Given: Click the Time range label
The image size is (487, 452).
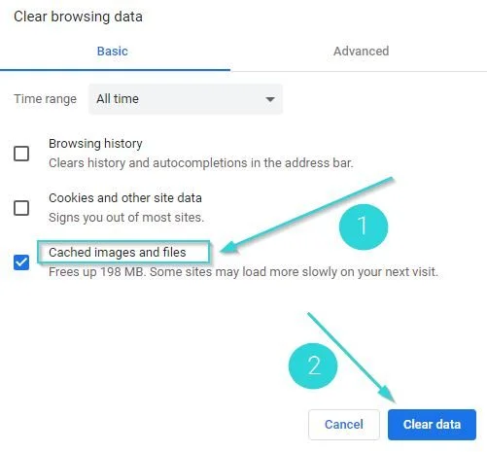Looking at the screenshot, I should tap(46, 99).
